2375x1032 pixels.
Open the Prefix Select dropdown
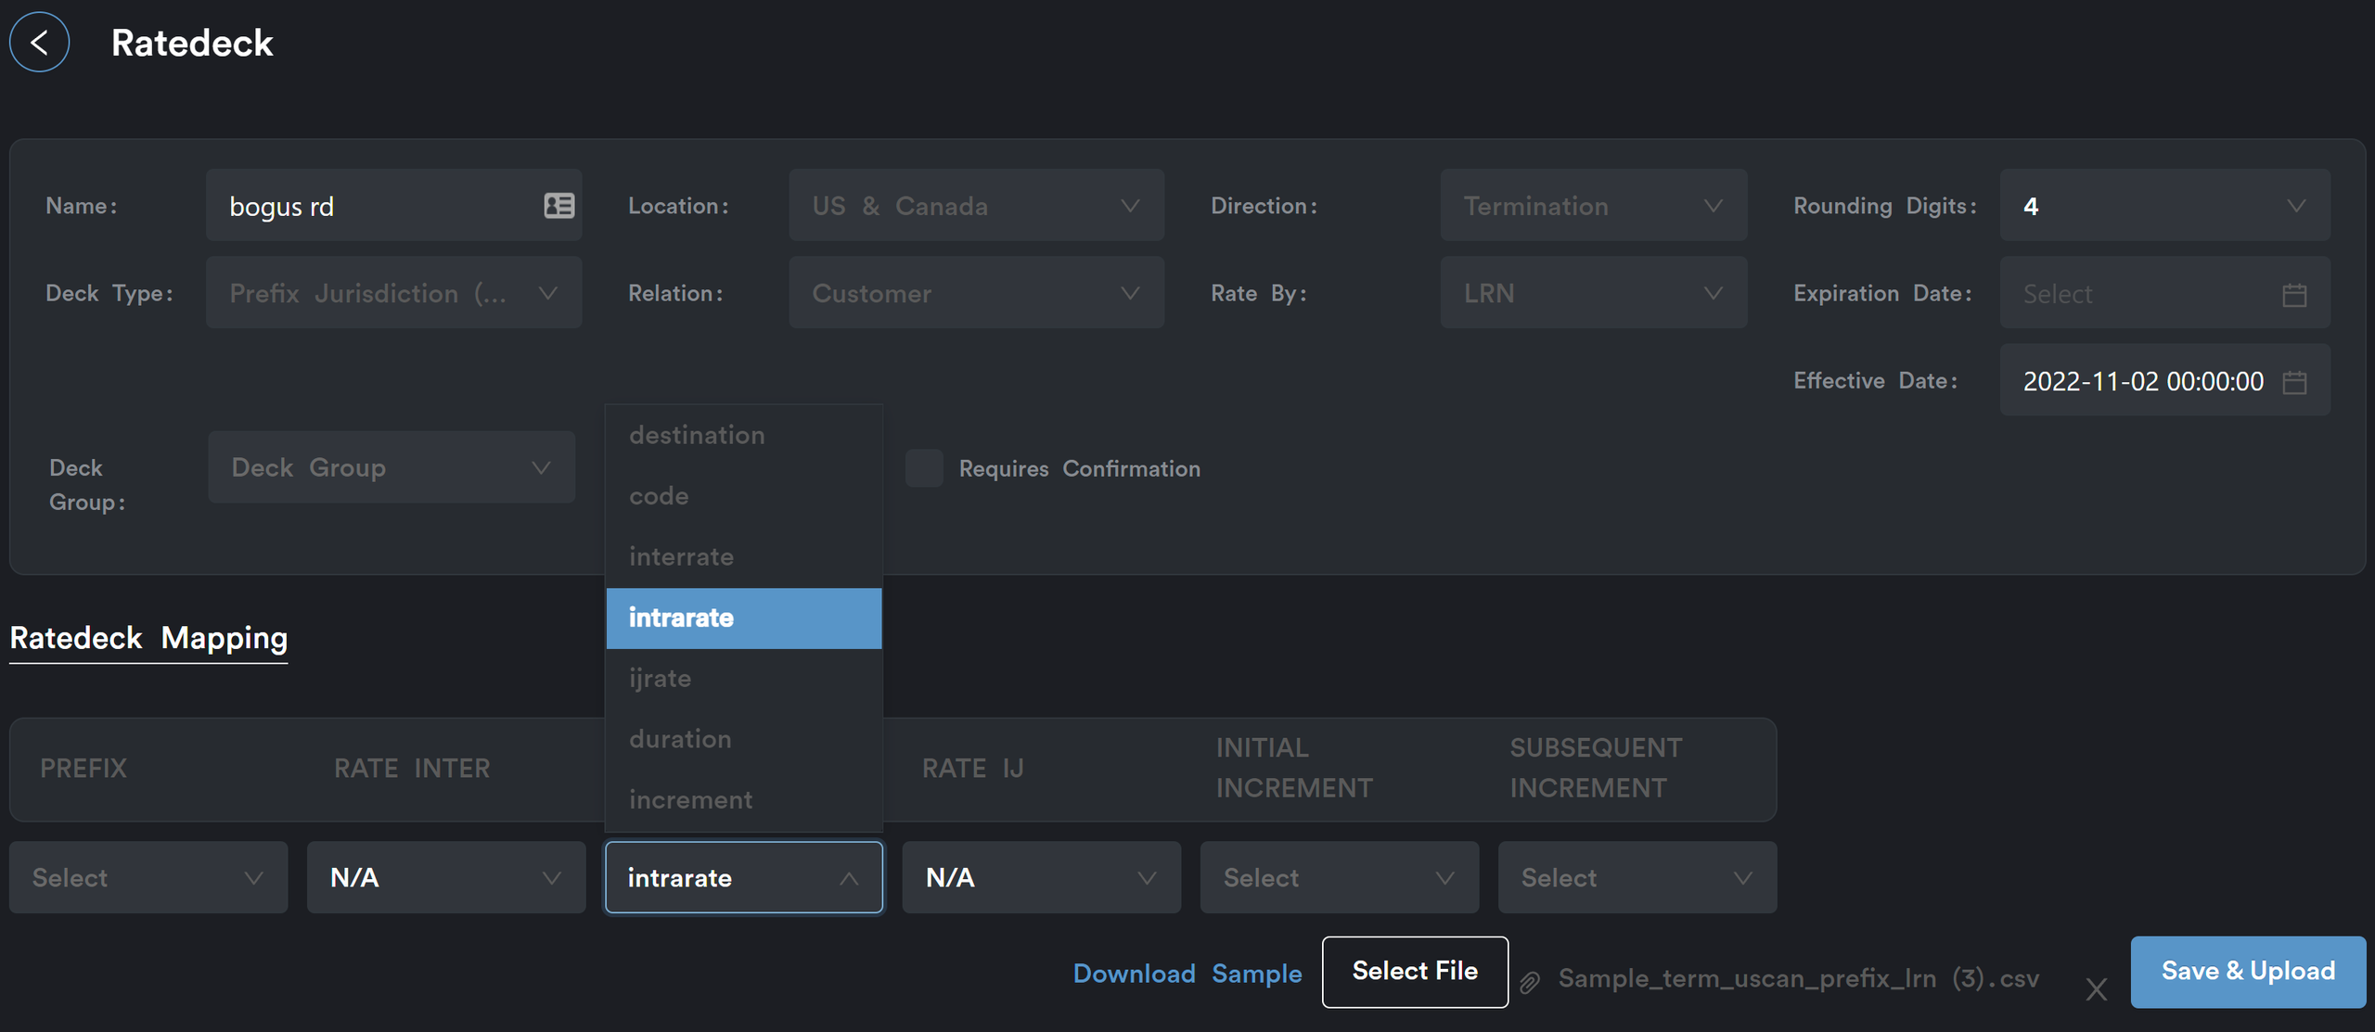click(148, 878)
